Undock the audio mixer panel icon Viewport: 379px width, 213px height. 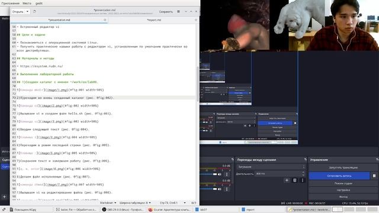[x=233, y=159]
